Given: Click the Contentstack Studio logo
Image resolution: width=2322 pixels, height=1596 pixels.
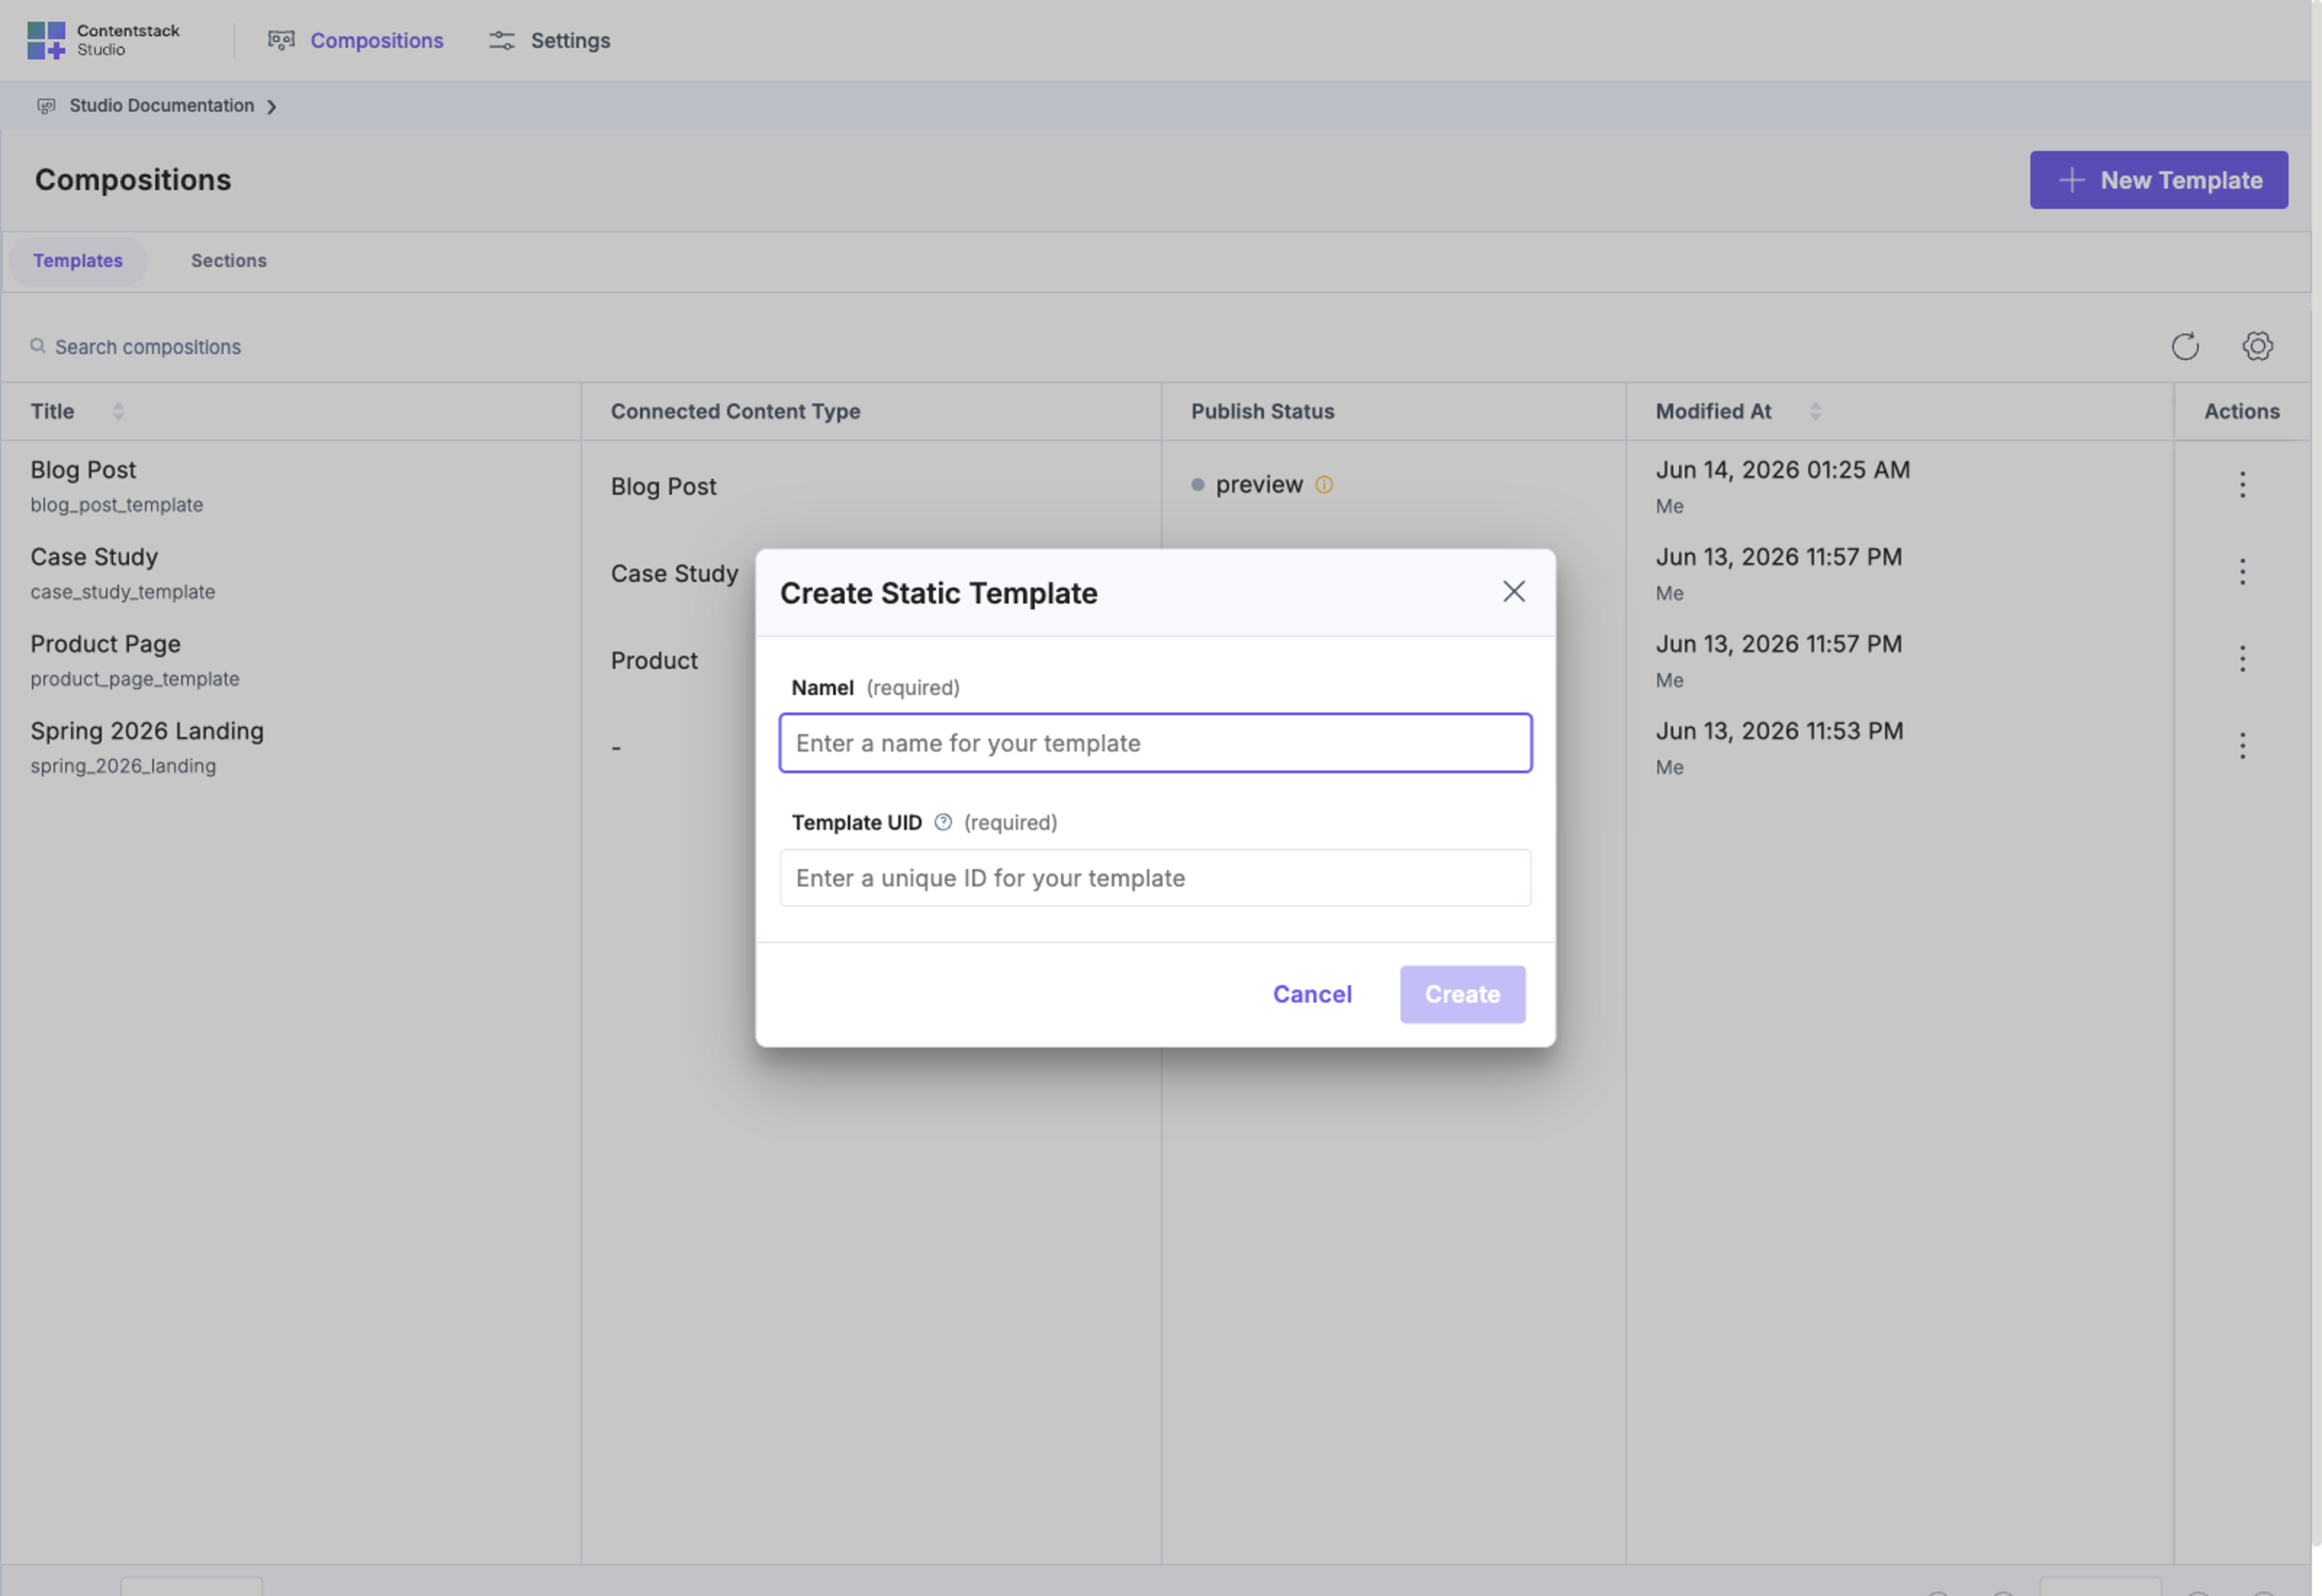Looking at the screenshot, I should coord(103,40).
